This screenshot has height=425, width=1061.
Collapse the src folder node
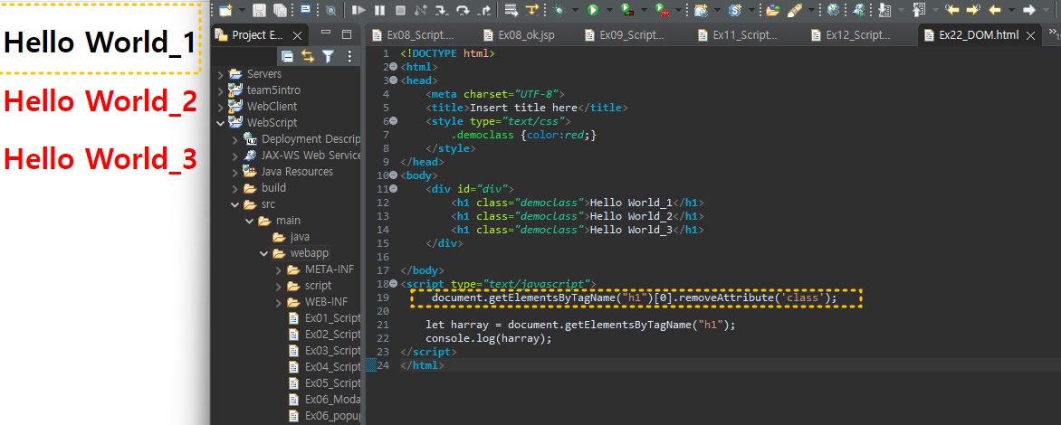coord(234,204)
